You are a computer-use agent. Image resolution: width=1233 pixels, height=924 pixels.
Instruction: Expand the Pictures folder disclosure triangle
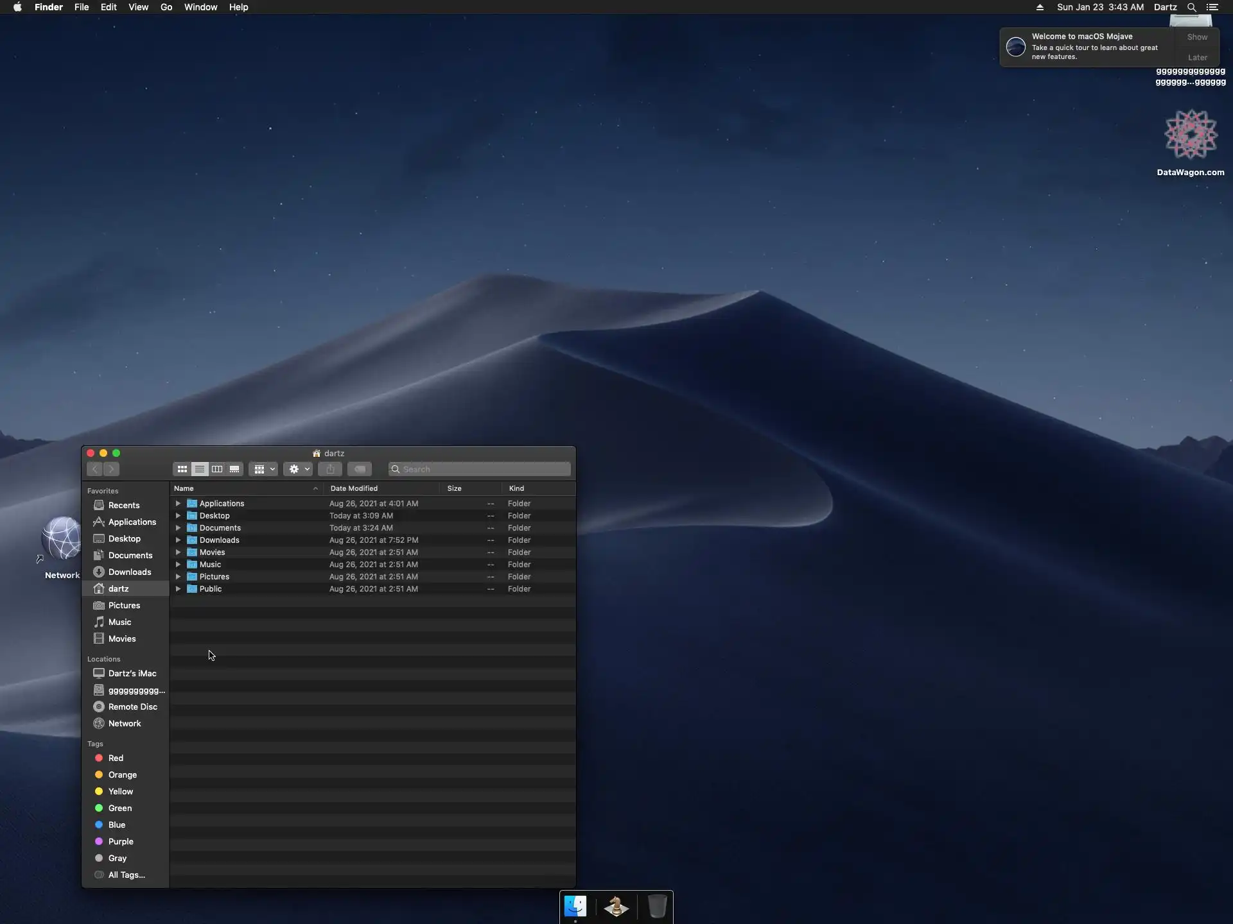[x=179, y=577]
